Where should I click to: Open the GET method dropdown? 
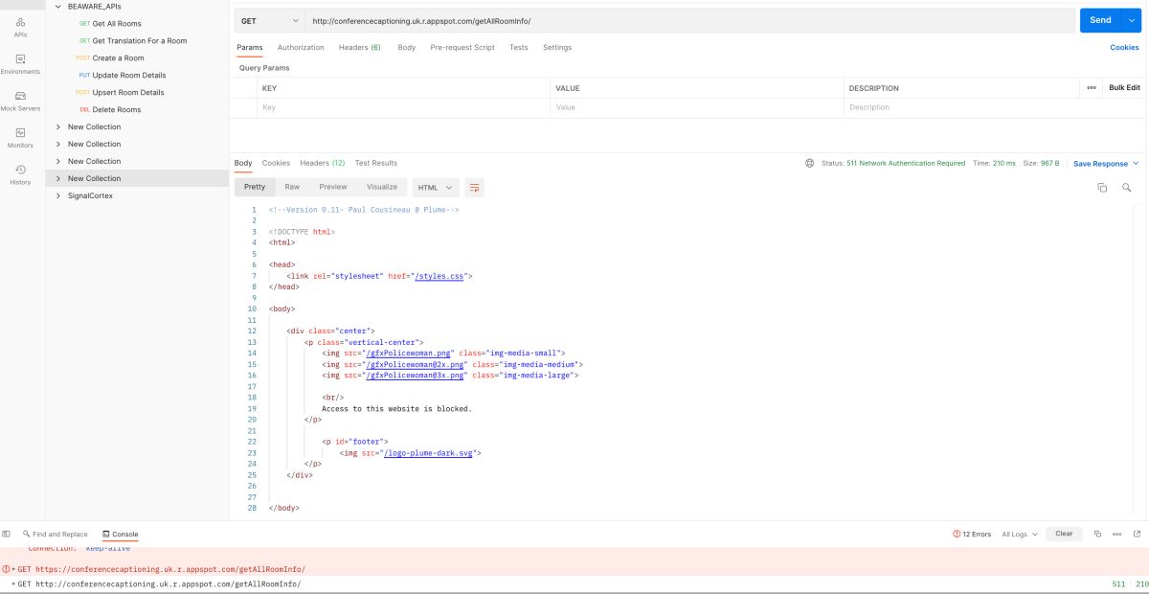(270, 20)
